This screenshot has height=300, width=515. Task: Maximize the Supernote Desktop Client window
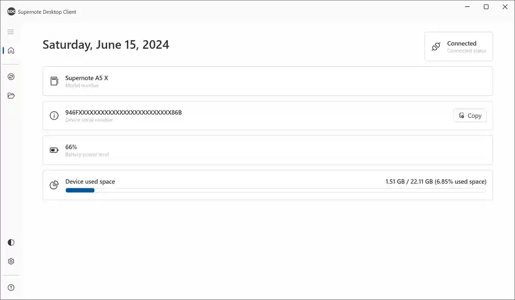pyautogui.click(x=486, y=7)
